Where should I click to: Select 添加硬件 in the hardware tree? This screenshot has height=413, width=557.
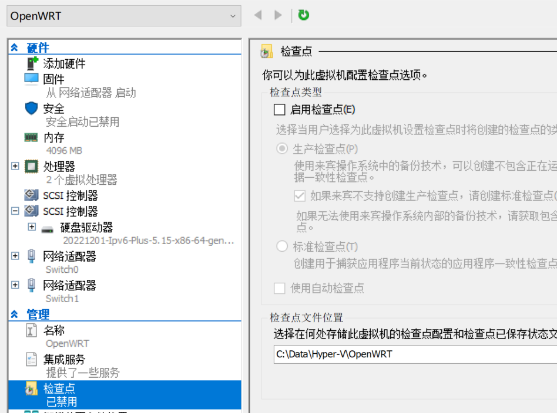64,63
